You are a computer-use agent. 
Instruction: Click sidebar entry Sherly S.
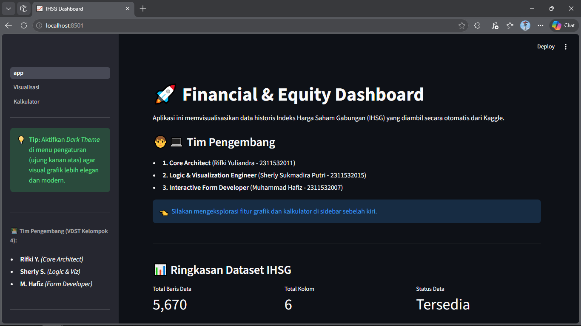(50, 272)
